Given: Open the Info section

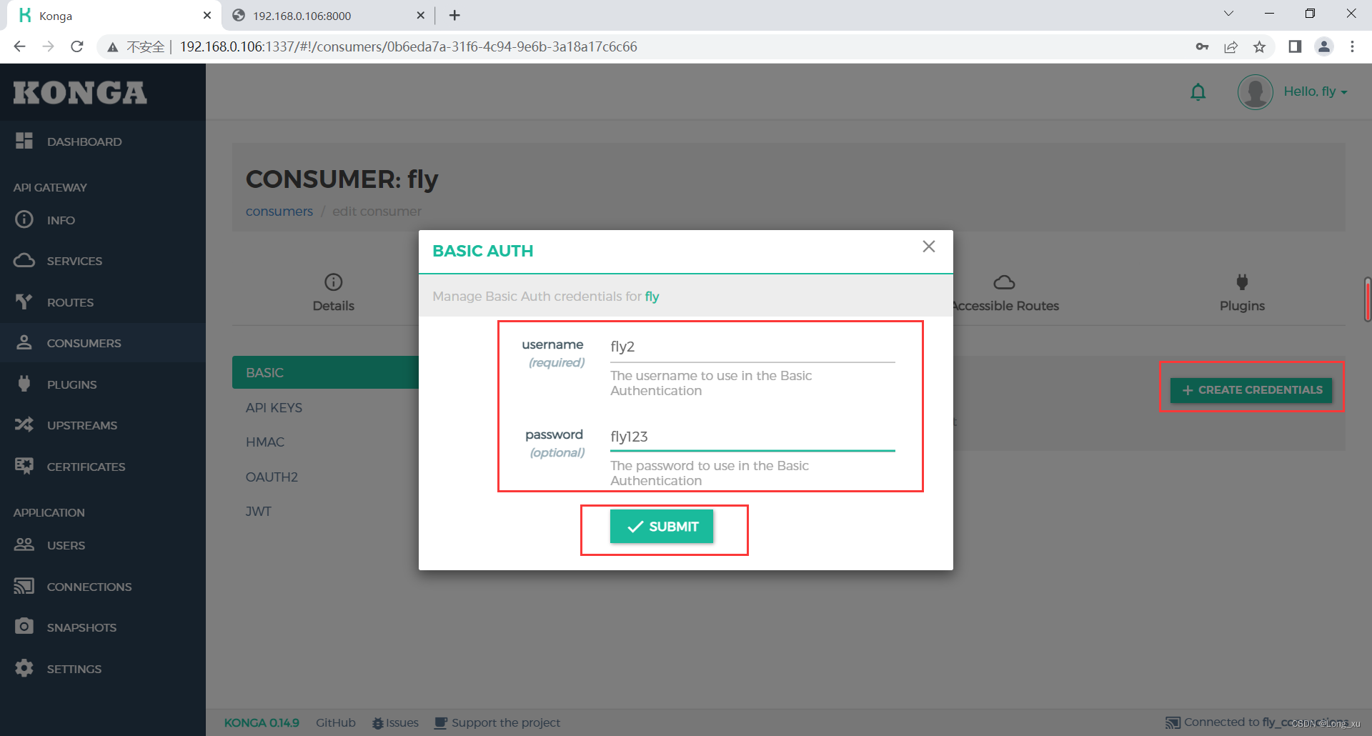Looking at the screenshot, I should [x=61, y=220].
